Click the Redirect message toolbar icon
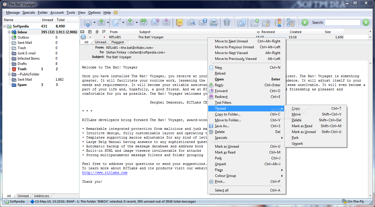Viewport: 375px width, 207px height. pyautogui.click(x=166, y=23)
